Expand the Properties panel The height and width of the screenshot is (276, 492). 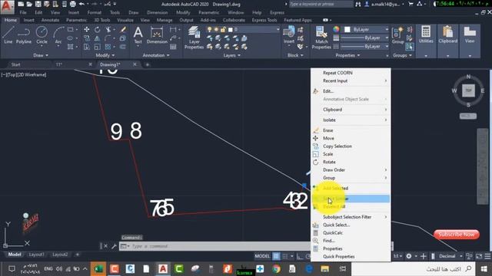[x=347, y=55]
